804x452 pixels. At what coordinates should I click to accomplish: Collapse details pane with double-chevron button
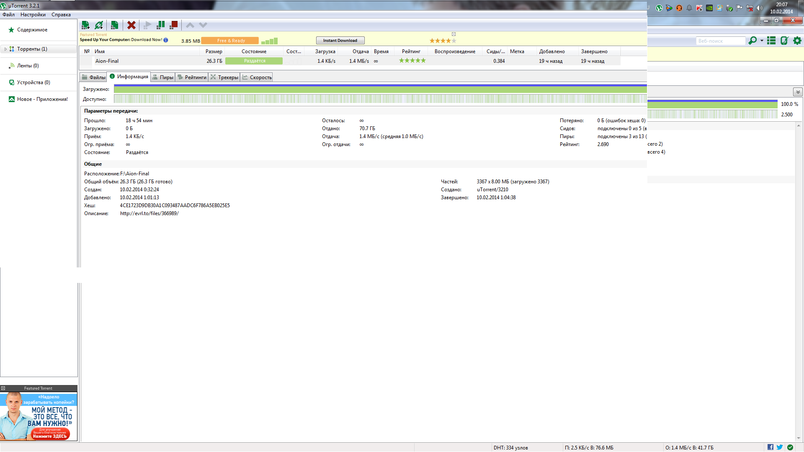[798, 92]
